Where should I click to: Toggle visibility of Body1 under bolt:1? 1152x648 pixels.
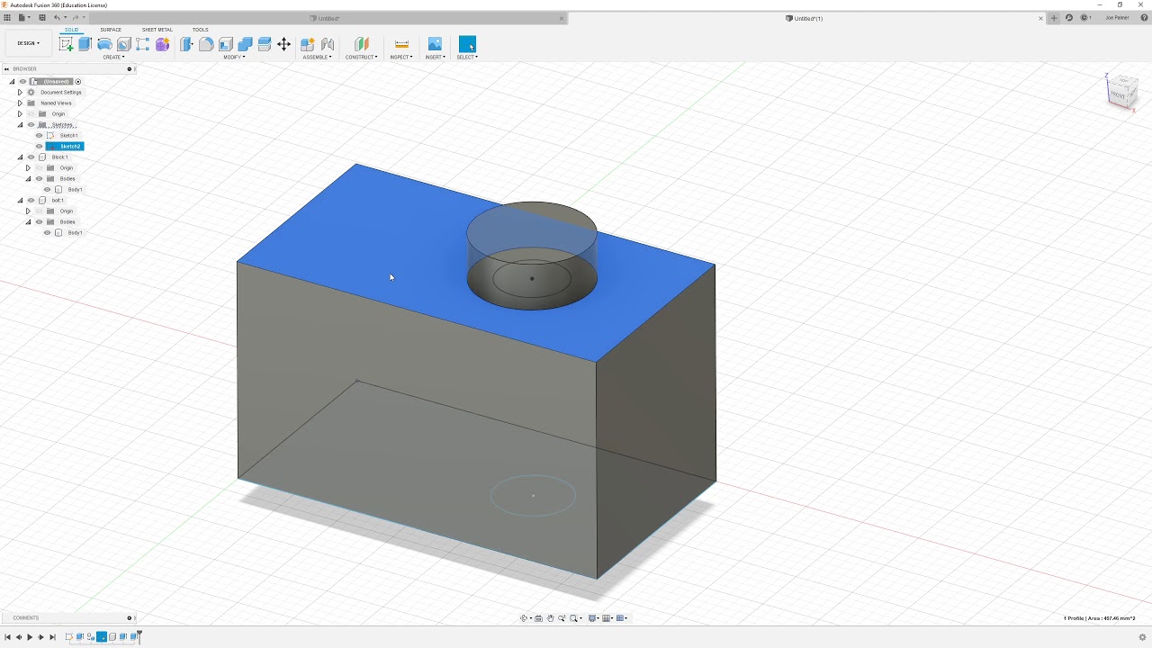pos(47,233)
